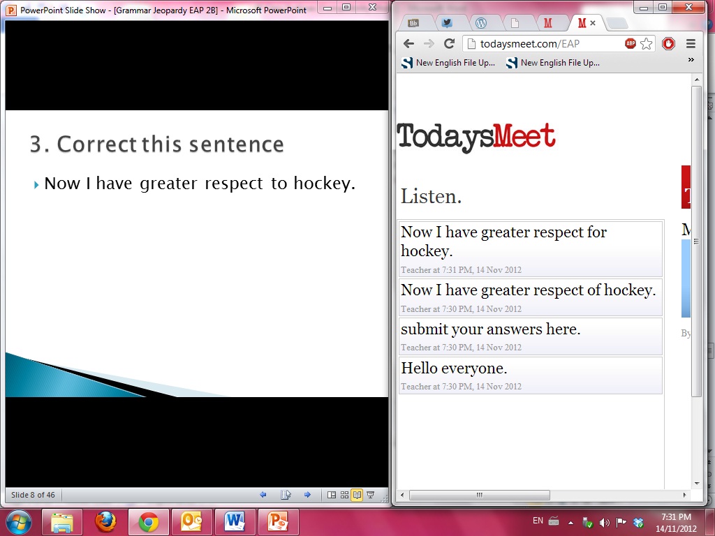Show hidden system tray icons

point(570,521)
